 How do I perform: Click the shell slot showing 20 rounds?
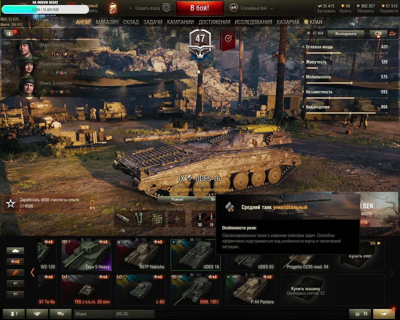point(200,218)
